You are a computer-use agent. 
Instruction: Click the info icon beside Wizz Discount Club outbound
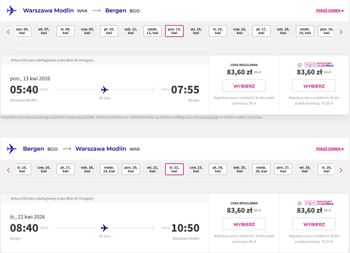300,65
